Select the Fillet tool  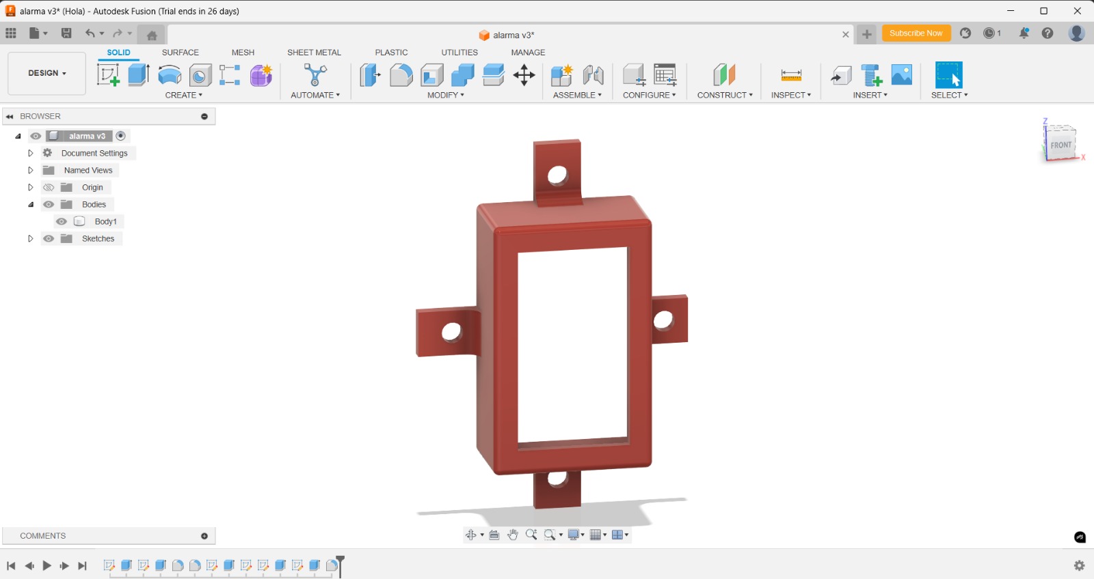click(401, 75)
